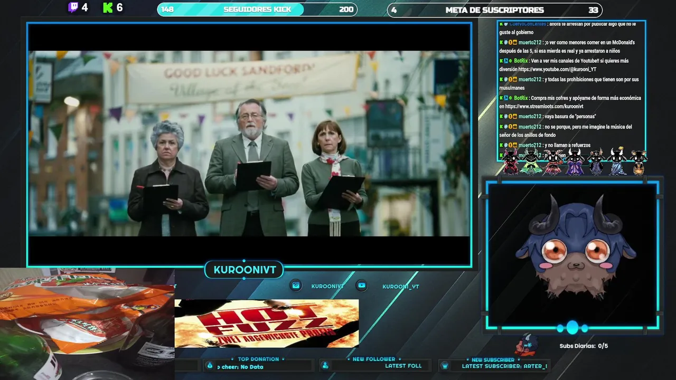The width and height of the screenshot is (676, 380).
Task: Click the badges before muerto212's "vaya basura" message
Action: point(508,116)
